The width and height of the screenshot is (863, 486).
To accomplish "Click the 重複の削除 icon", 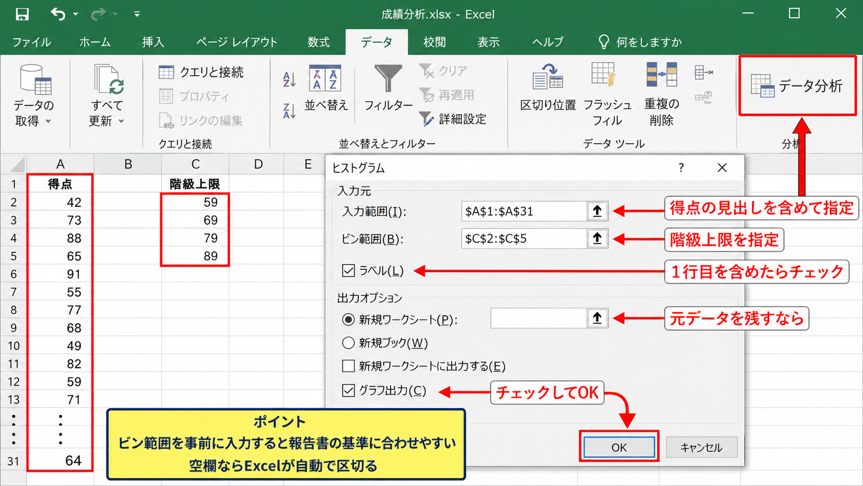I will 662,75.
